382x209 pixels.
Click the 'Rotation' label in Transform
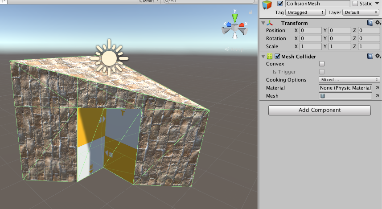point(276,38)
